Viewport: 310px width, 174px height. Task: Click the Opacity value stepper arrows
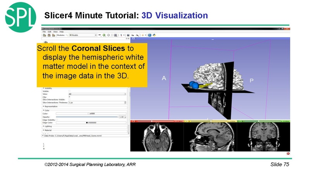[125, 117]
